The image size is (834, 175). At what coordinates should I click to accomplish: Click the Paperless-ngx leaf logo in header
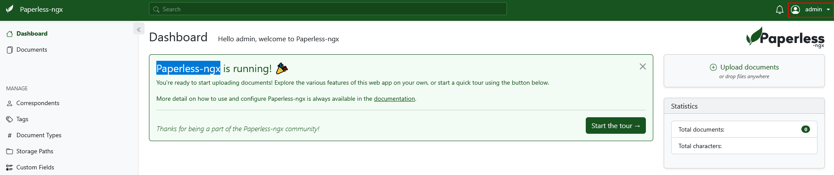pos(10,9)
